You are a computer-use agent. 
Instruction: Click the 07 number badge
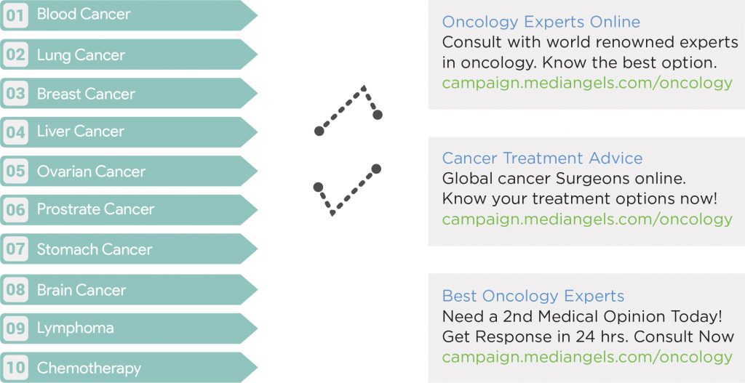coord(15,249)
